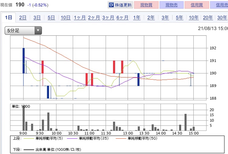
Task: Click the tallest volume bar at 9:00
Action: (23, 118)
